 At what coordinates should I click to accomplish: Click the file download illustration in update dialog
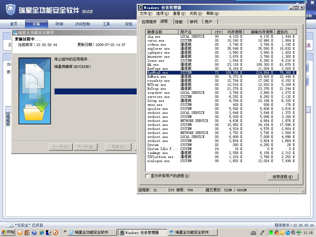coord(35,91)
